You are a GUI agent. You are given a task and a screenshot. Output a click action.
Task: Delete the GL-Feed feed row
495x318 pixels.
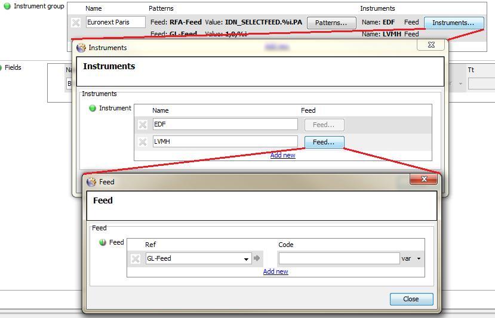(136, 258)
